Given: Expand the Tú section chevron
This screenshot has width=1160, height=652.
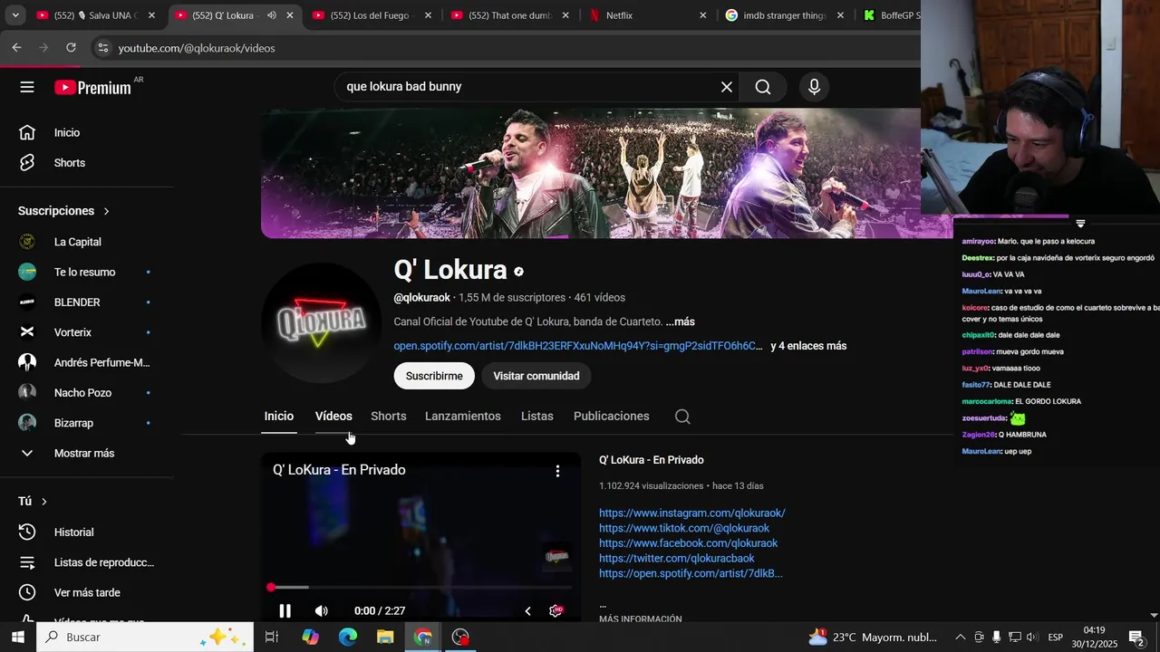Looking at the screenshot, I should coord(43,502).
